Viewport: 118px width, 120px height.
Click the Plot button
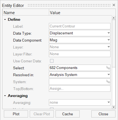point(16,114)
